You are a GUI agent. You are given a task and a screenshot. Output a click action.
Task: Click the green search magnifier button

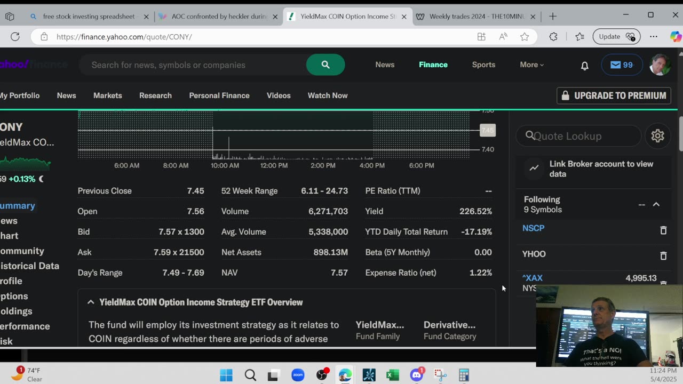[325, 65]
